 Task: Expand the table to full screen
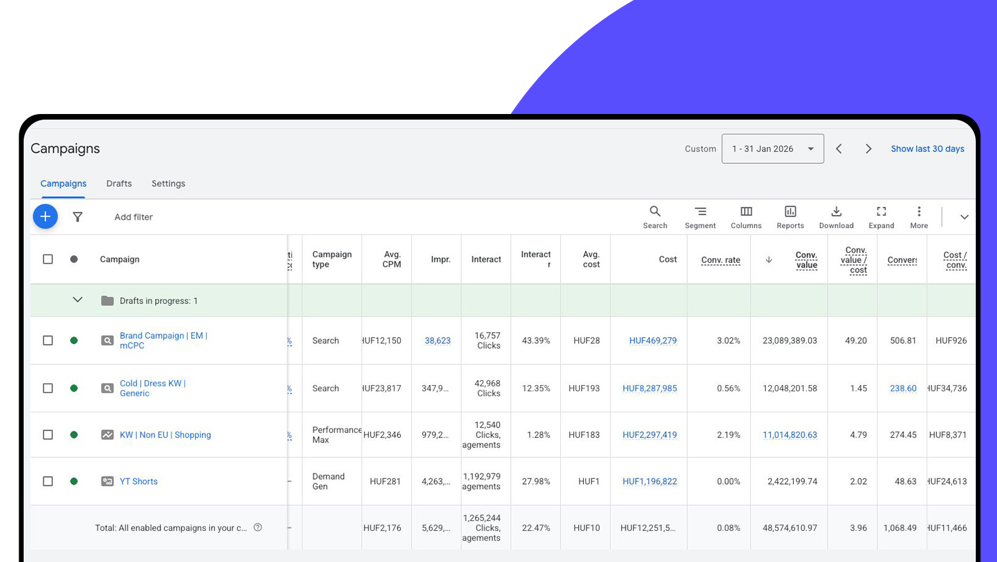[881, 217]
